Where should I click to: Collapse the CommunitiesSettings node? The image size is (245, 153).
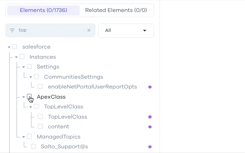tap(31, 77)
